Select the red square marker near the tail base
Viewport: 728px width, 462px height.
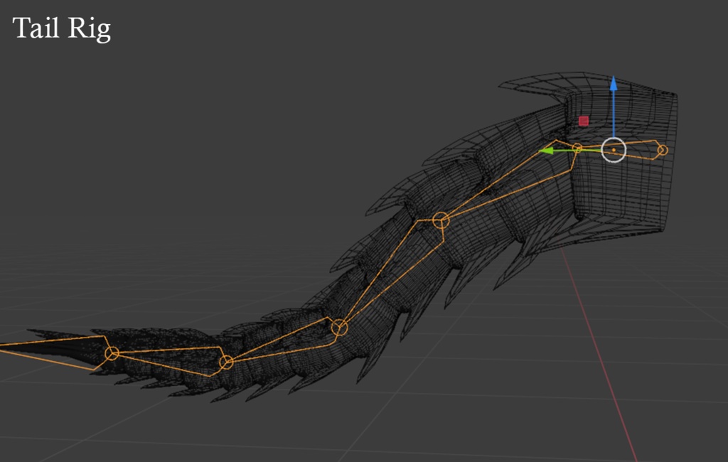(x=584, y=121)
